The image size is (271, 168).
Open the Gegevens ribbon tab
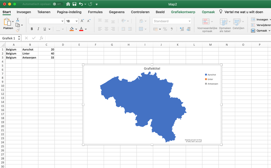(x=116, y=12)
